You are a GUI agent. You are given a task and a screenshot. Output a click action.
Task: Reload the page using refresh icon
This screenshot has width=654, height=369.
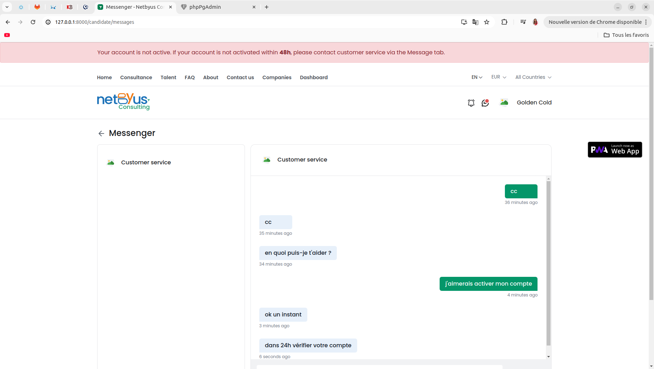[x=33, y=22]
